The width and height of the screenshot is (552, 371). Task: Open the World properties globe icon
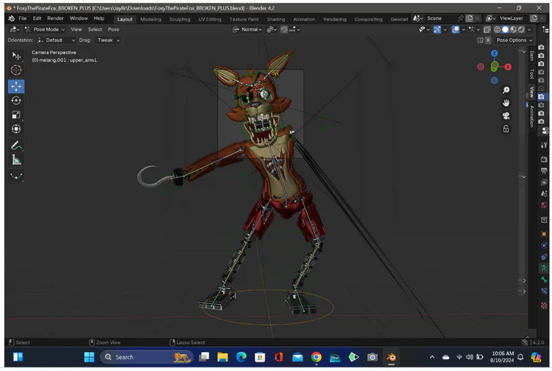tap(544, 205)
